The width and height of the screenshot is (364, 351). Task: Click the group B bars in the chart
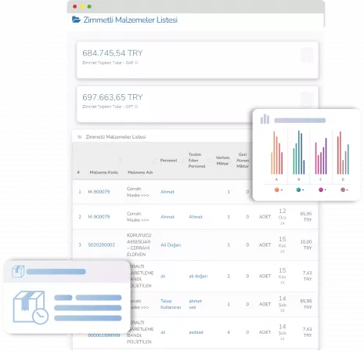[299, 153]
